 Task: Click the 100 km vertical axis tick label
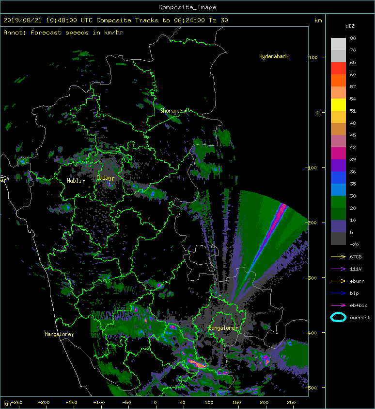[313, 58]
